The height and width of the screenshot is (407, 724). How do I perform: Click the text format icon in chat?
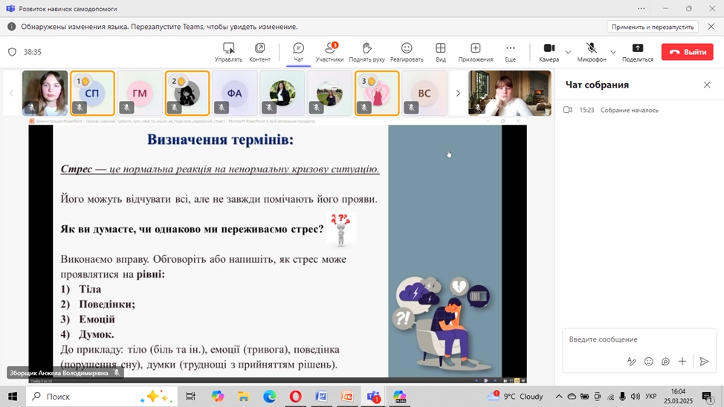click(632, 362)
